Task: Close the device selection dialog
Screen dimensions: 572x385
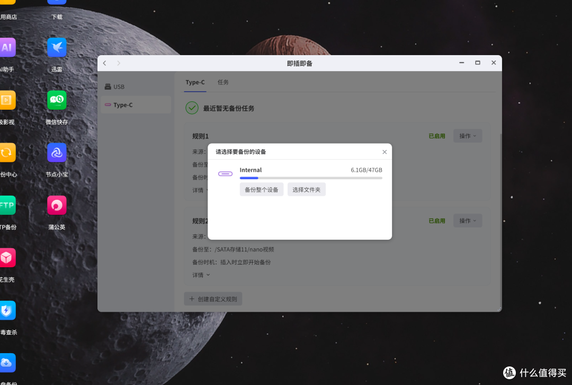Action: click(385, 152)
